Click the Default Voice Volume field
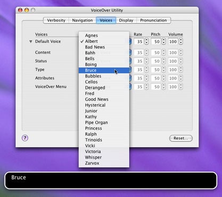The width and height of the screenshot is (222, 197). (173, 41)
